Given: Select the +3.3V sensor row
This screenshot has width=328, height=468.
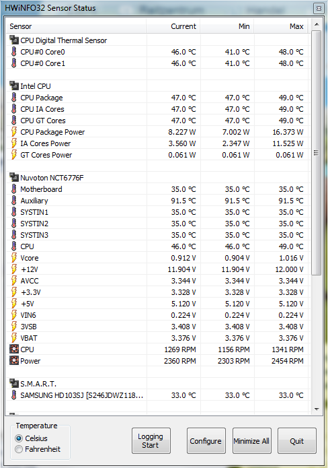Looking at the screenshot, I should (x=157, y=292).
